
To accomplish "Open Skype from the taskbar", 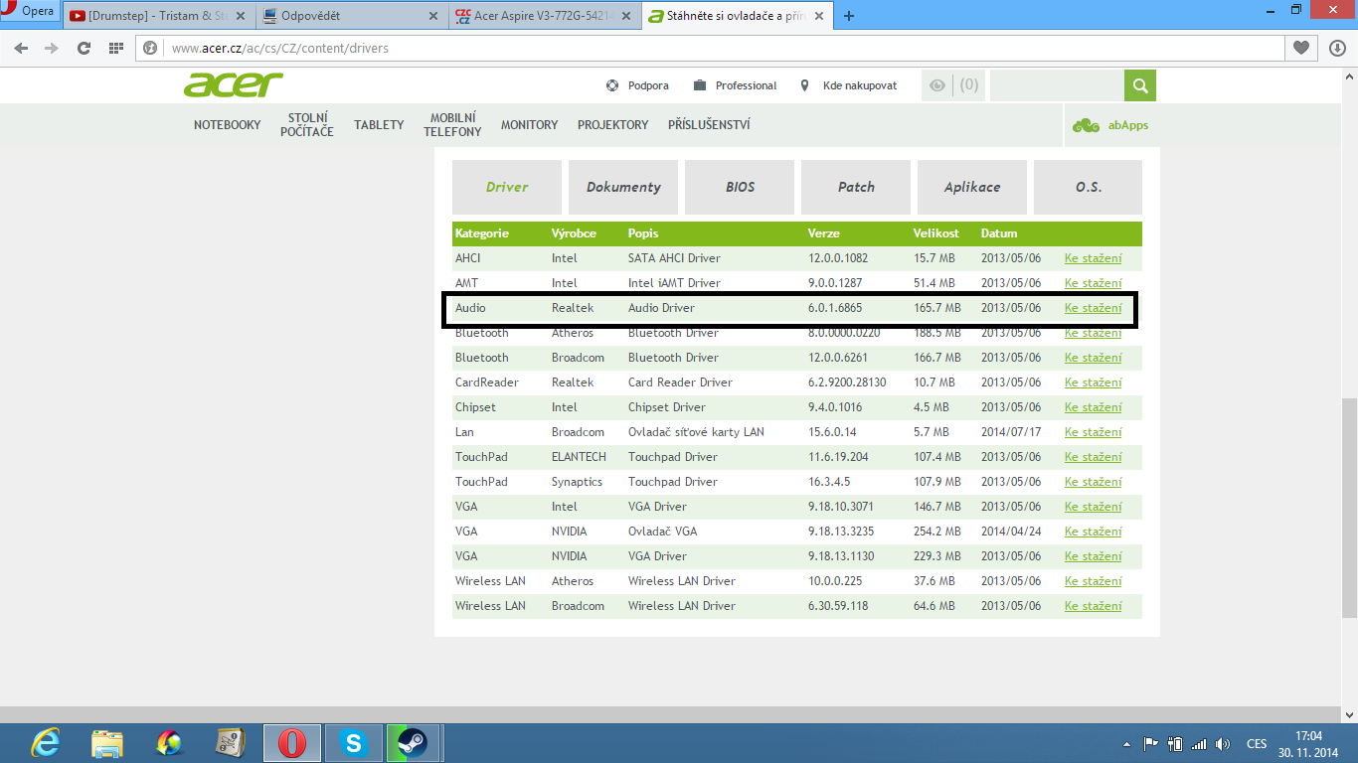I will pyautogui.click(x=353, y=742).
